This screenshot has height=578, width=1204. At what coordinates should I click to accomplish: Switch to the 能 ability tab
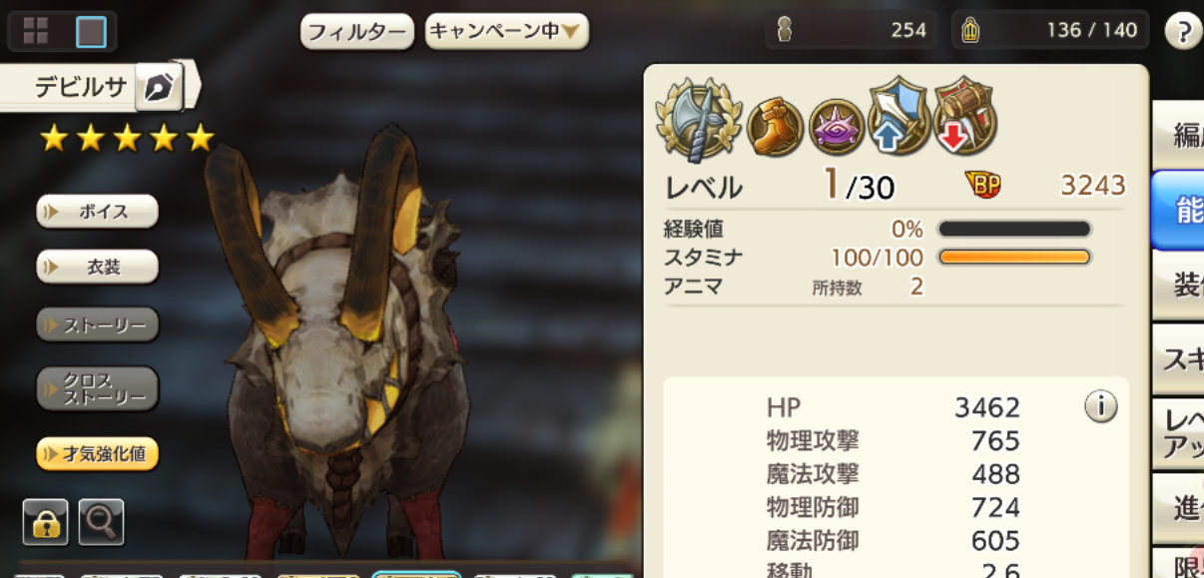pos(1178,210)
